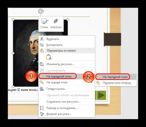Select На передний план in the submenu

pyautogui.click(x=116, y=77)
